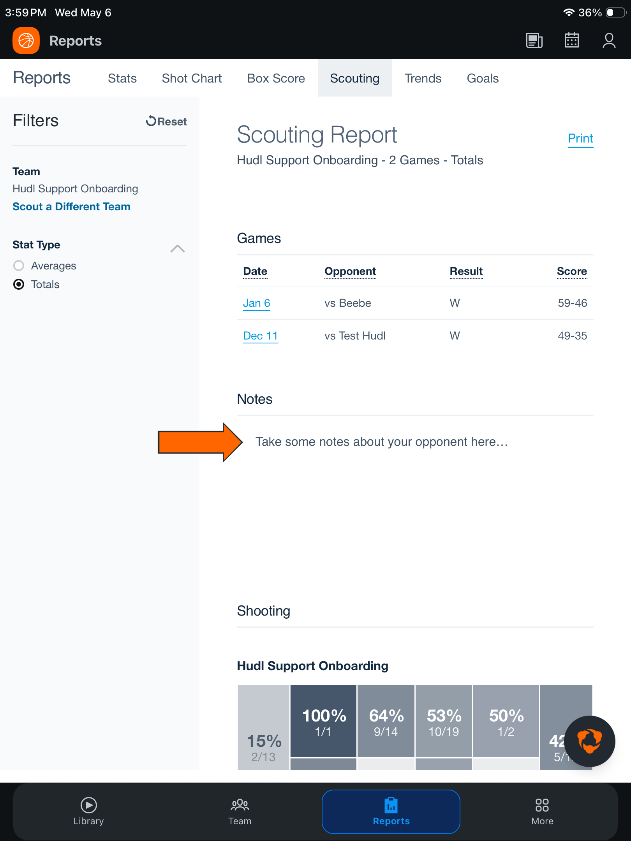Select the 100% 1/1 shooting zone
Screen dimensions: 631x841
pyautogui.click(x=324, y=721)
